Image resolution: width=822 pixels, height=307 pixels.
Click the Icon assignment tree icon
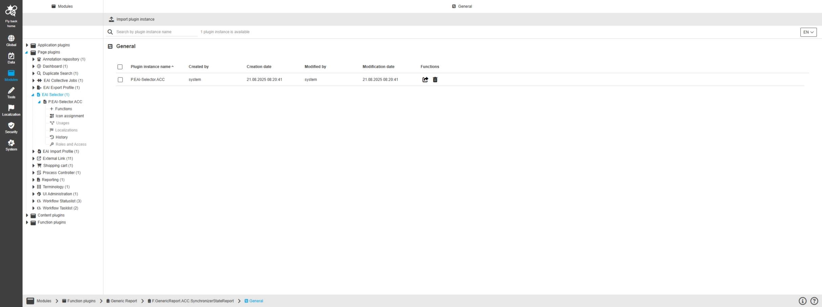[x=52, y=116]
